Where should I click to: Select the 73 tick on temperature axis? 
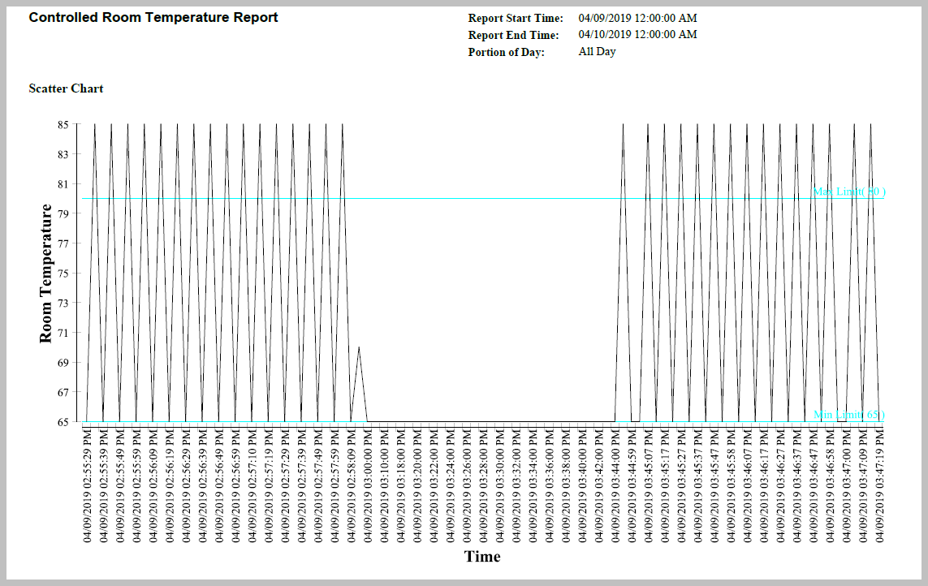(63, 303)
